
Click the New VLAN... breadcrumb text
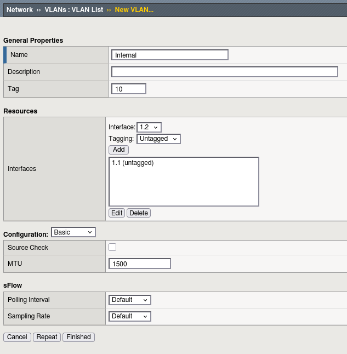[134, 10]
